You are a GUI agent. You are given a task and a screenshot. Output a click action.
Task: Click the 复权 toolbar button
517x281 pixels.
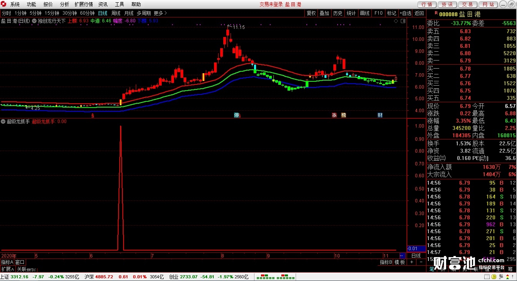point(311,13)
